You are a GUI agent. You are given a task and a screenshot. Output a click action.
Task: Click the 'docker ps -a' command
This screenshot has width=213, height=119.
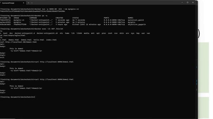tap(41, 16)
